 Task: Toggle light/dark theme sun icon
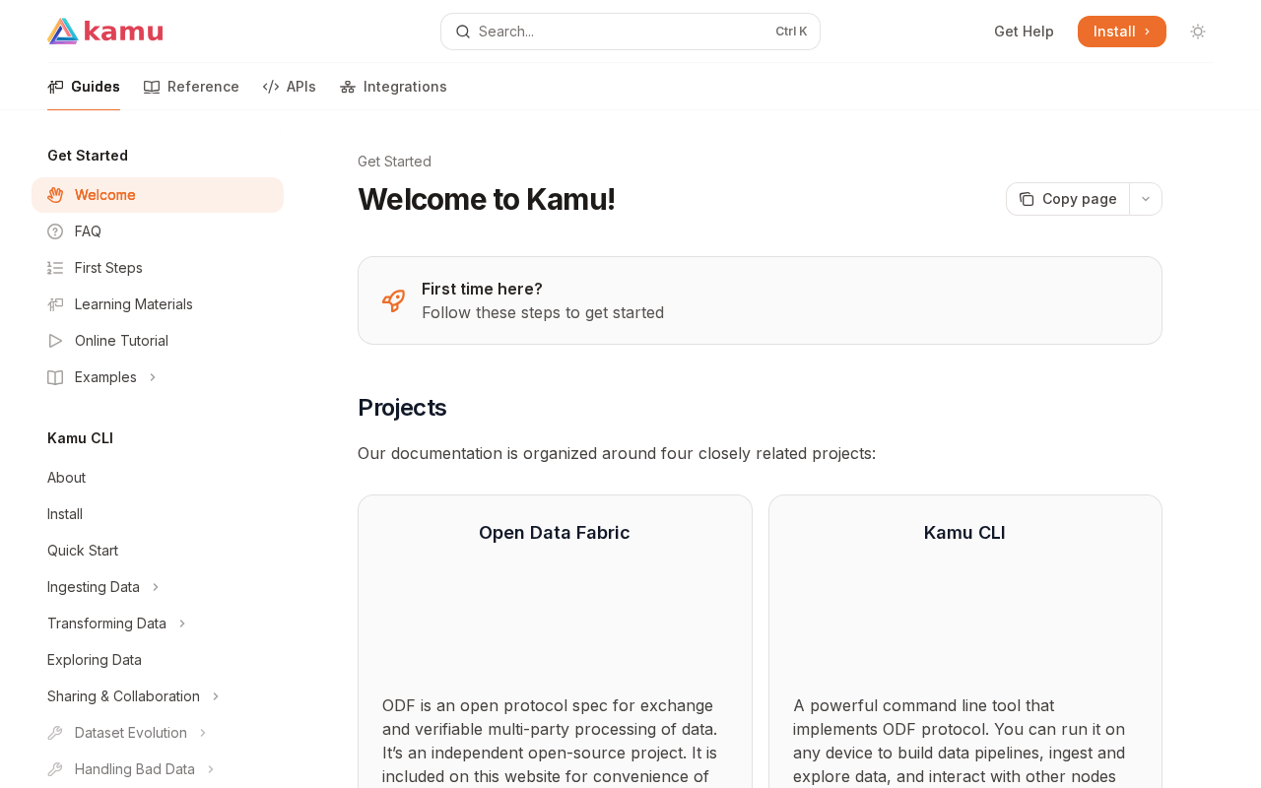click(1198, 32)
